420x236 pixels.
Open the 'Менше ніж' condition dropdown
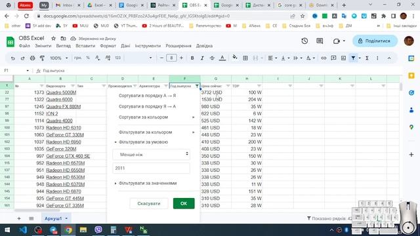coord(152,155)
